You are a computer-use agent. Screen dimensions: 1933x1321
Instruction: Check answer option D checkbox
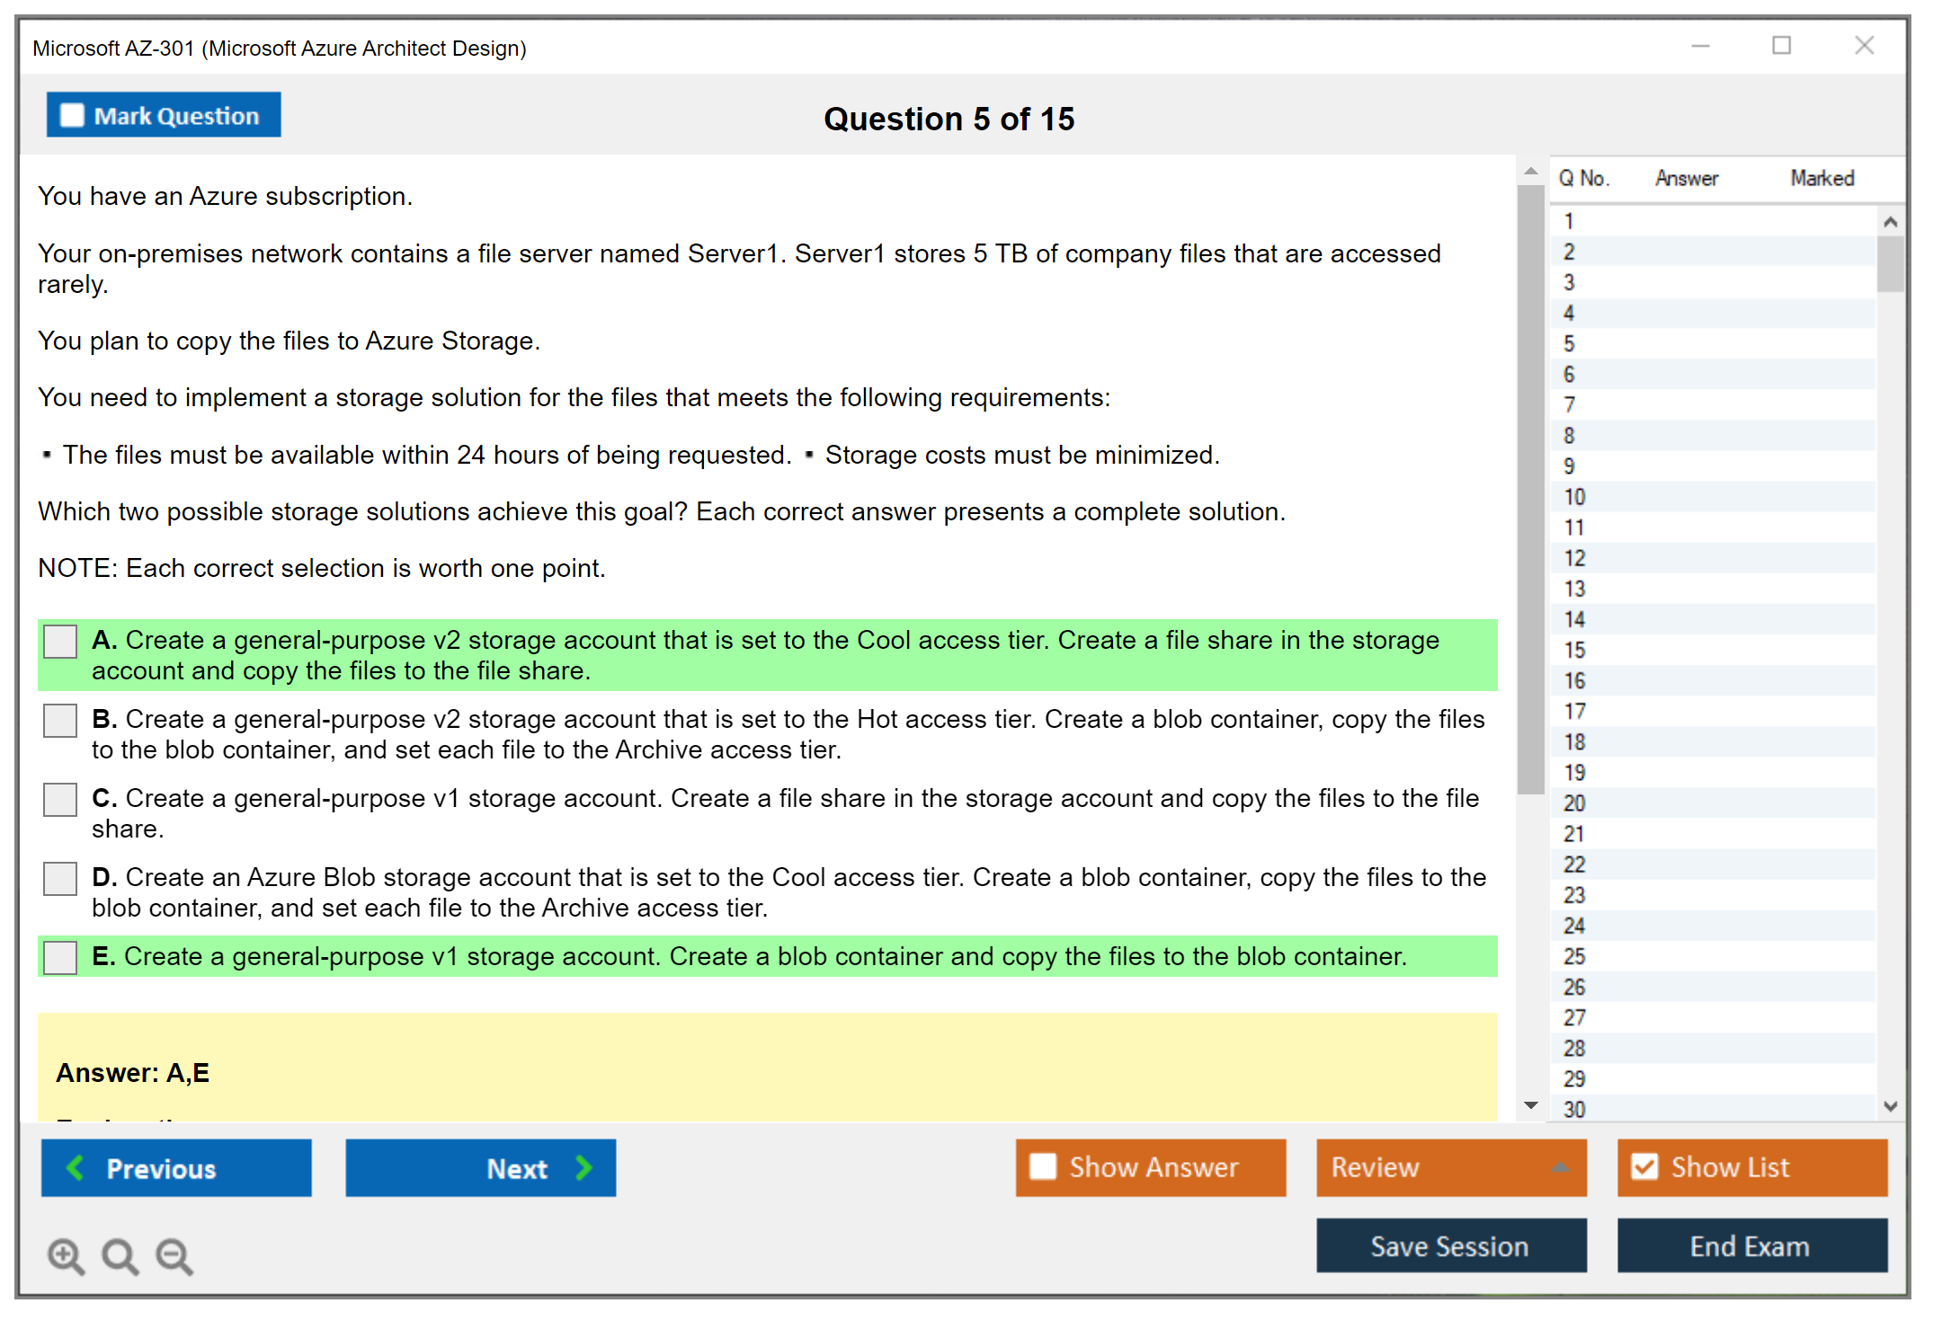click(x=60, y=878)
